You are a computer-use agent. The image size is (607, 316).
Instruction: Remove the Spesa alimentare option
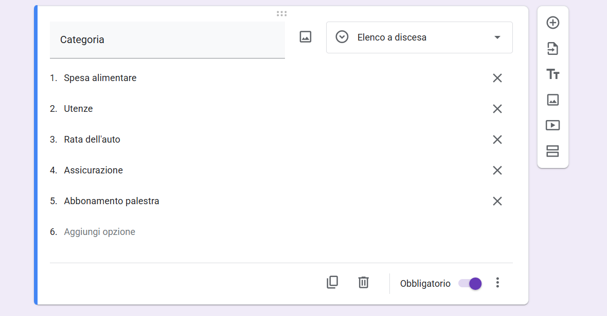click(x=497, y=77)
